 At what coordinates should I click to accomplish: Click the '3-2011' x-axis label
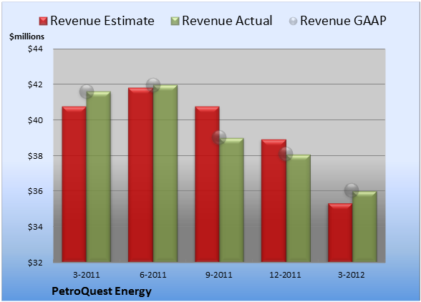coord(86,275)
